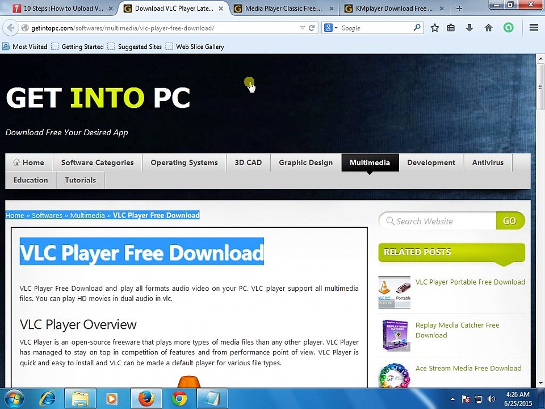Image resolution: width=545 pixels, height=409 pixels.
Task: Click the Replay Media Catcher box thumbnail
Action: [x=394, y=335]
